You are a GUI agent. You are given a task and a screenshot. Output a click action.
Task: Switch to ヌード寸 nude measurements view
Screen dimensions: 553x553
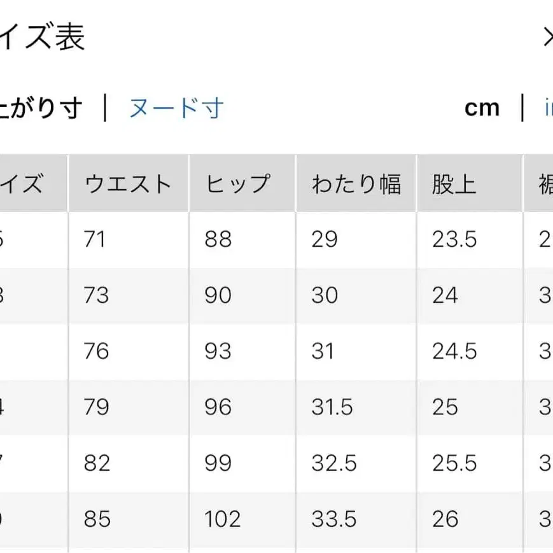(x=178, y=108)
